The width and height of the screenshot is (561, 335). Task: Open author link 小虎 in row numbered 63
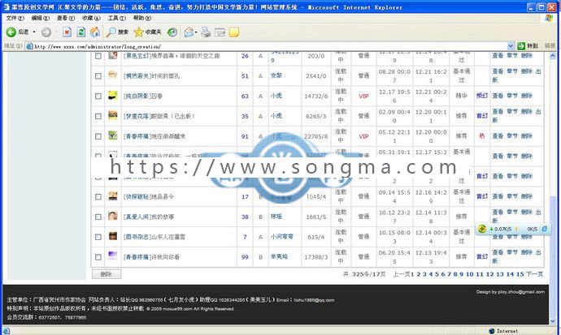point(276,96)
